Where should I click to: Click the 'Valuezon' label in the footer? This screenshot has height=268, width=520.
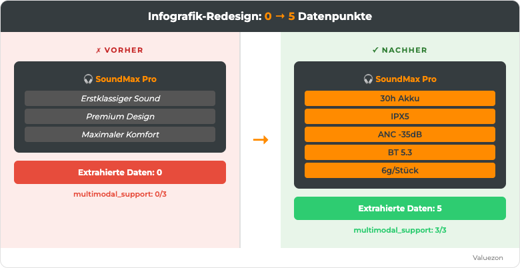point(488,258)
